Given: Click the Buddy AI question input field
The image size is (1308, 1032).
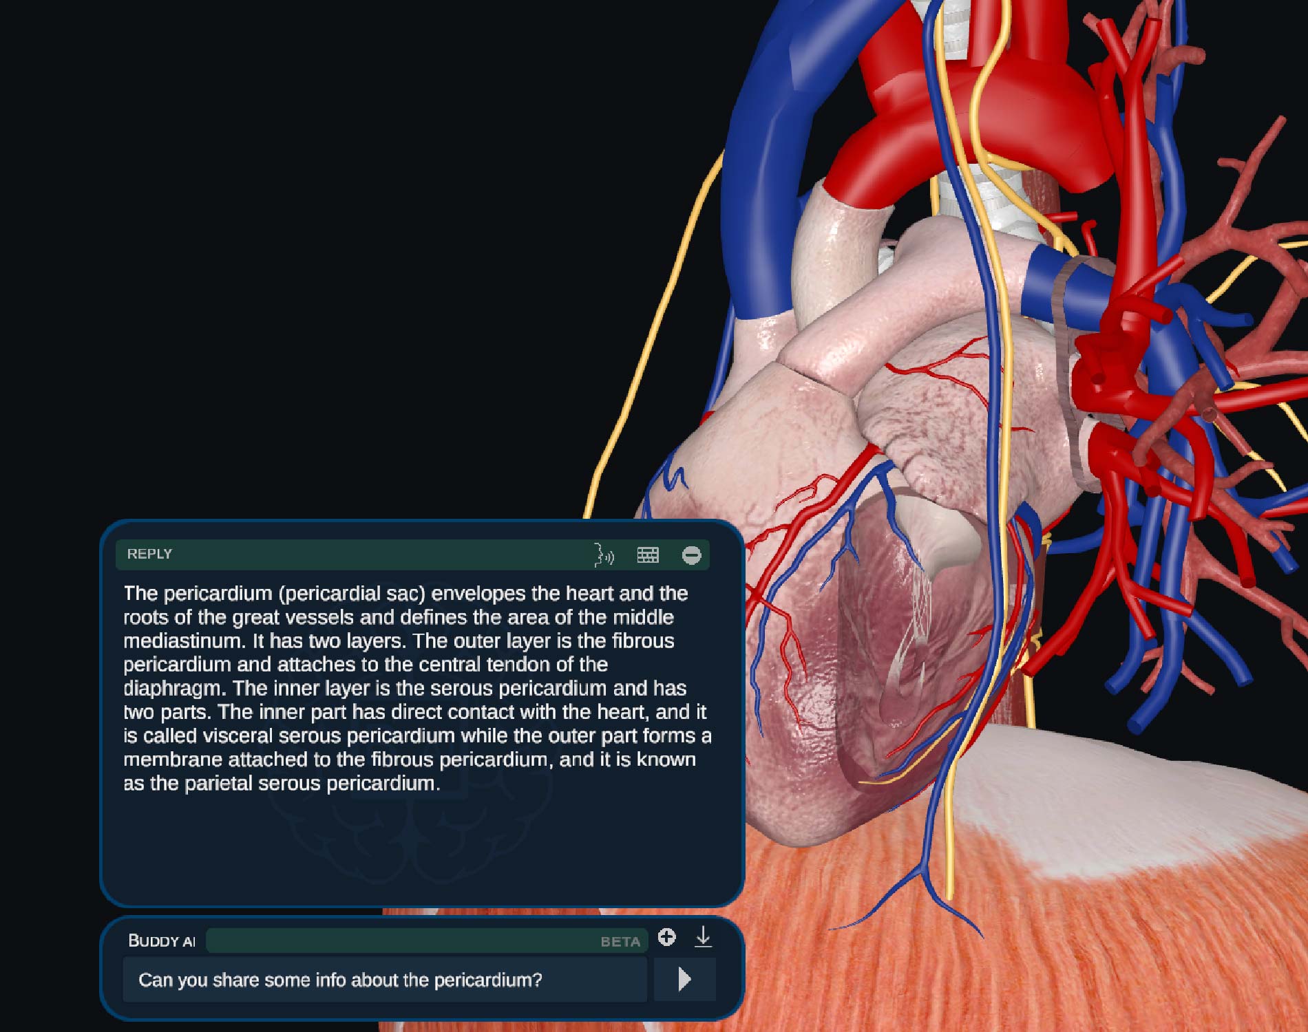Looking at the screenshot, I should pyautogui.click(x=384, y=980).
